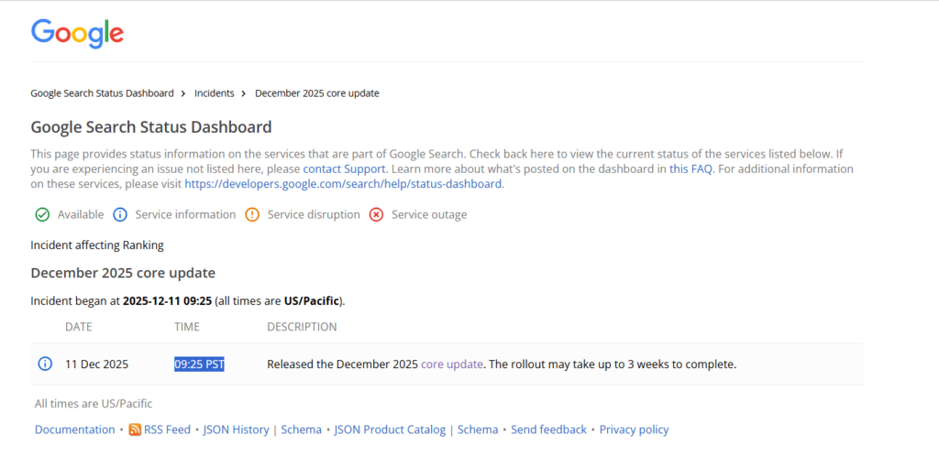Click the orange RSS feed icon
This screenshot has width=939, height=456.
coord(136,429)
